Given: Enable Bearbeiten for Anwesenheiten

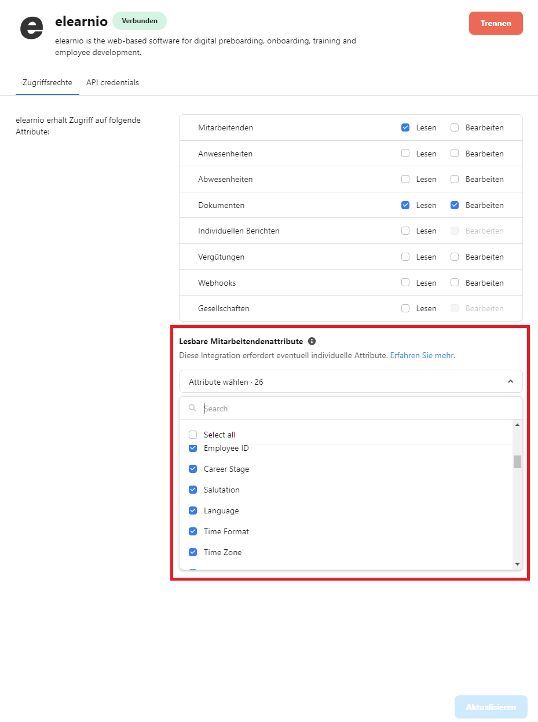Looking at the screenshot, I should click(455, 154).
